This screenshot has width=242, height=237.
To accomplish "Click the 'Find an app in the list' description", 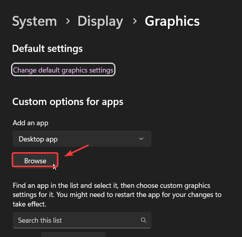I will 111,185.
